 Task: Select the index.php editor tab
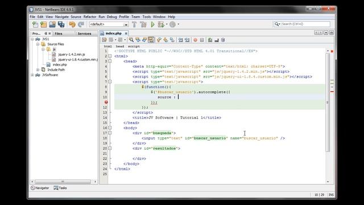coord(114,34)
